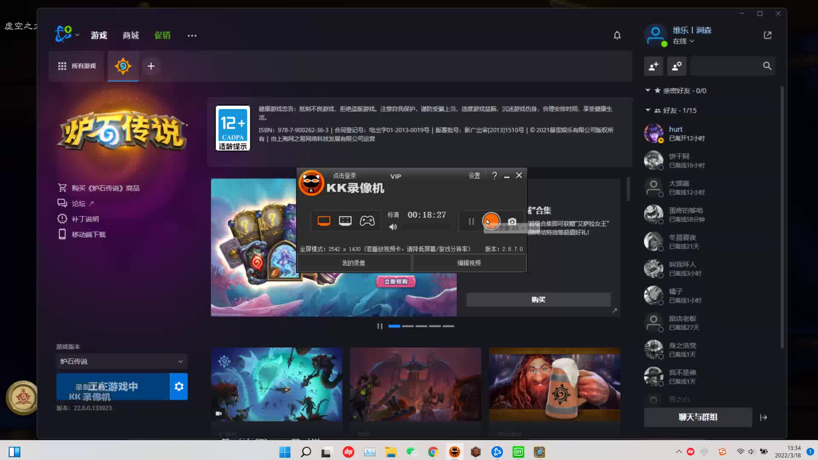818x460 pixels.
Task: Adjust the KK录像机 volume slider
Action: (426, 227)
